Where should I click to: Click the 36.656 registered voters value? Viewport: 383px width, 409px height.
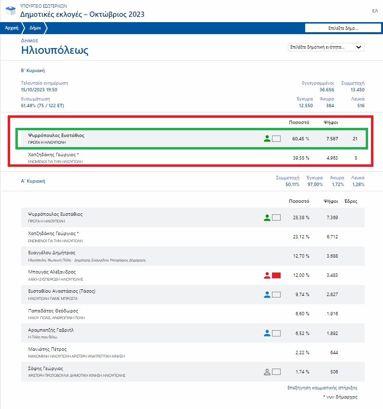coord(327,90)
